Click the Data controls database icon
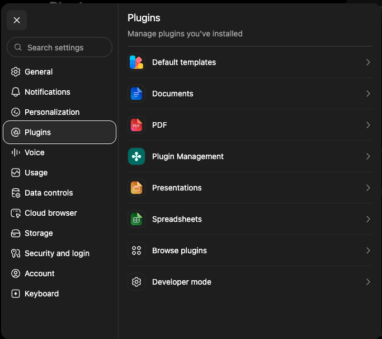This screenshot has width=382, height=339. [x=16, y=193]
